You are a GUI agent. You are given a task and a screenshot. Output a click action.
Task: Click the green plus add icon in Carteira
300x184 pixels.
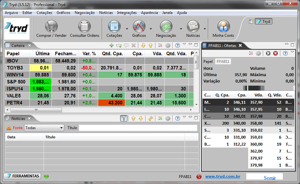(x=111, y=45)
